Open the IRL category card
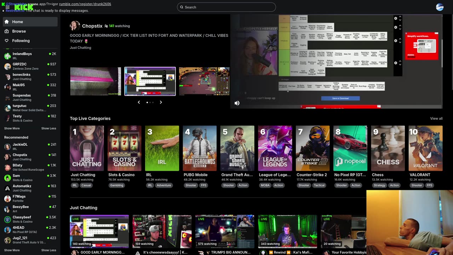The image size is (453, 255). point(162,148)
